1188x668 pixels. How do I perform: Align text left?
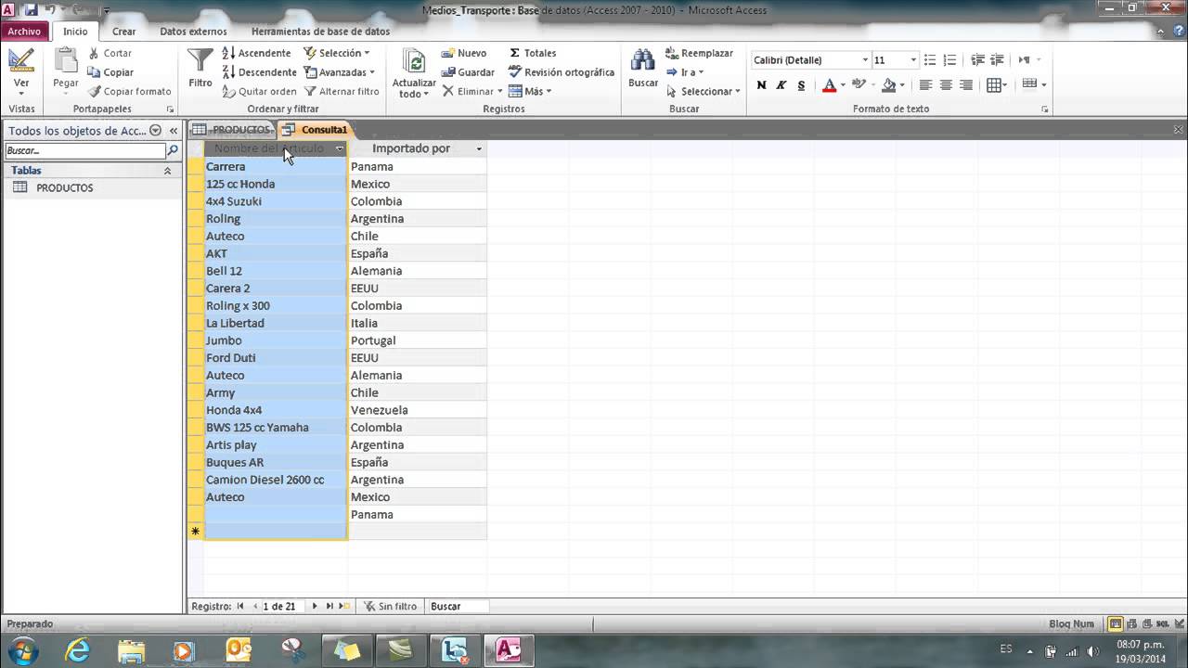click(x=925, y=85)
